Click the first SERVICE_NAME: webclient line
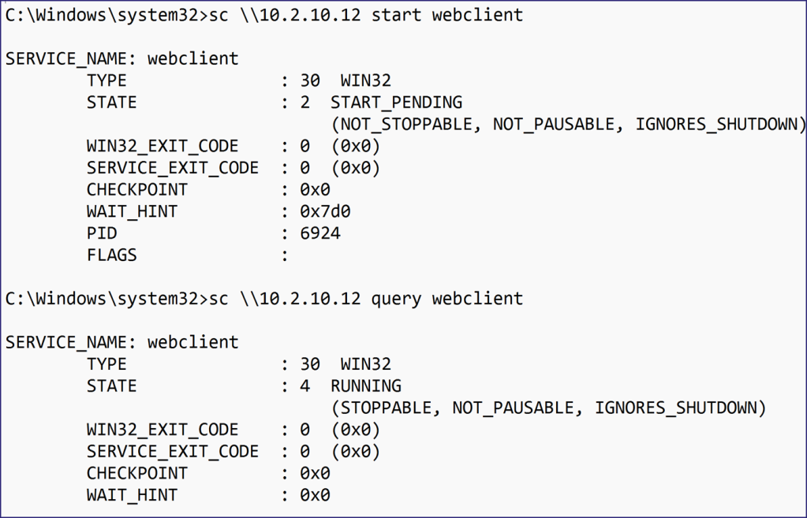Image resolution: width=807 pixels, height=518 pixels. (122, 58)
